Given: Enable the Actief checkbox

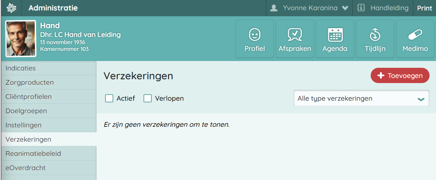Looking at the screenshot, I should click(x=109, y=98).
